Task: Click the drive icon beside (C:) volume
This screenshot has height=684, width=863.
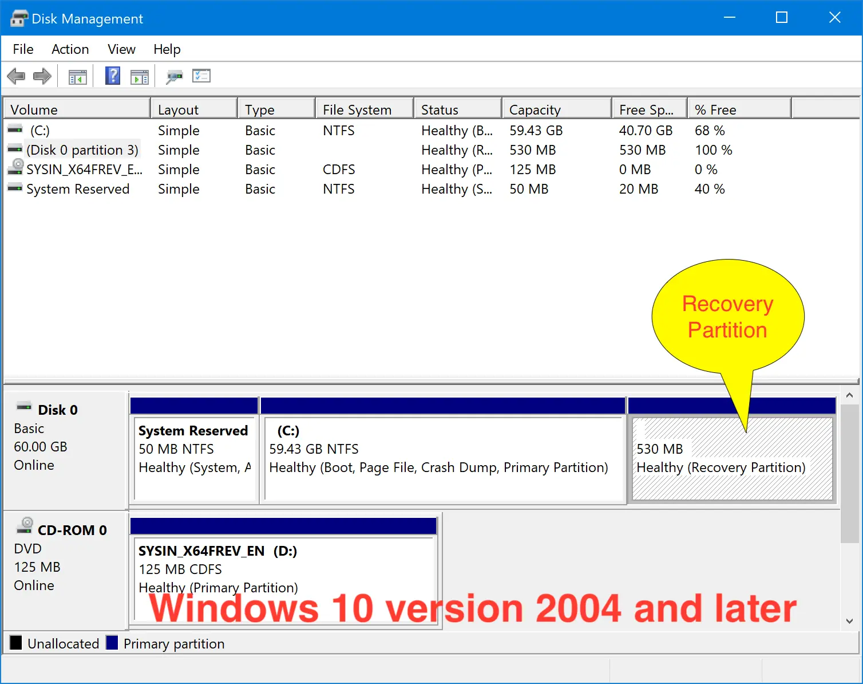Action: click(15, 130)
